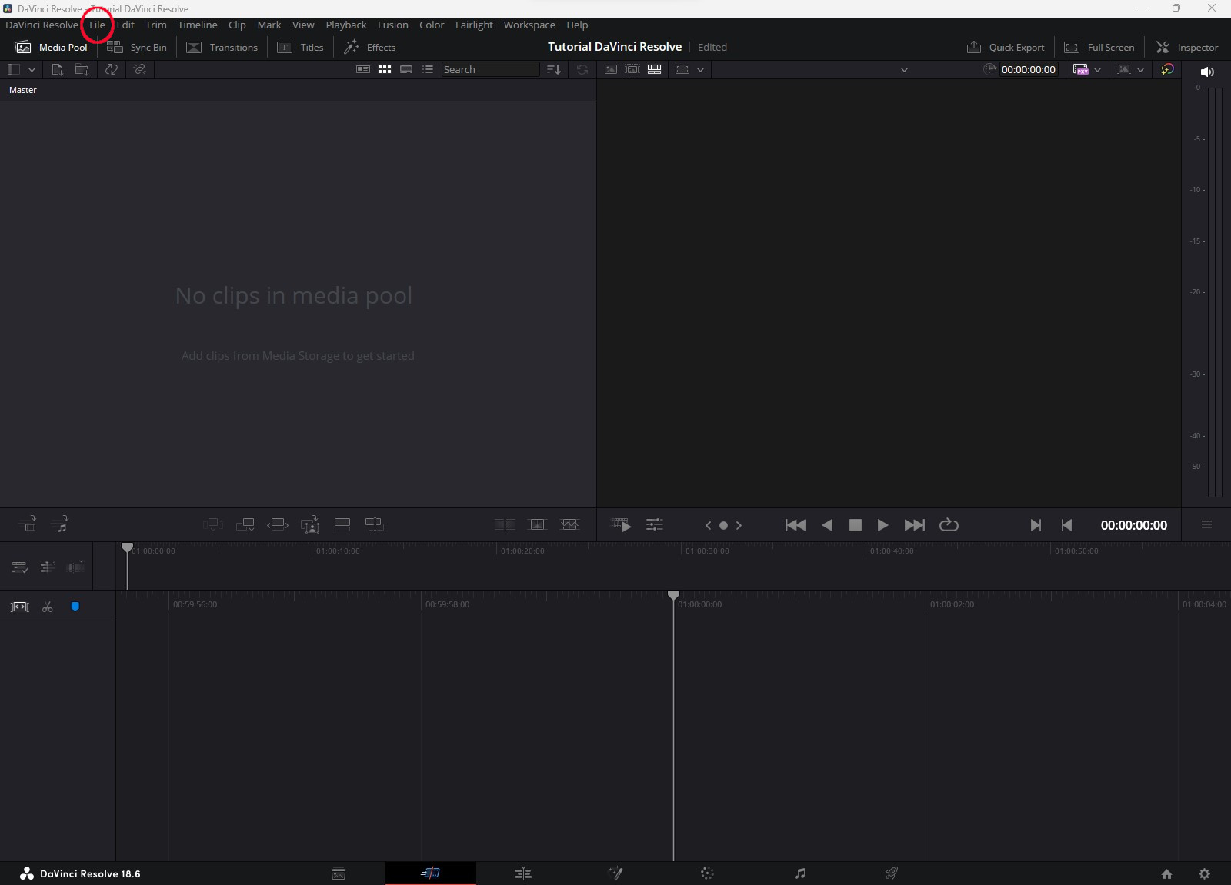
Task: Open the fast review icon
Action: click(621, 525)
